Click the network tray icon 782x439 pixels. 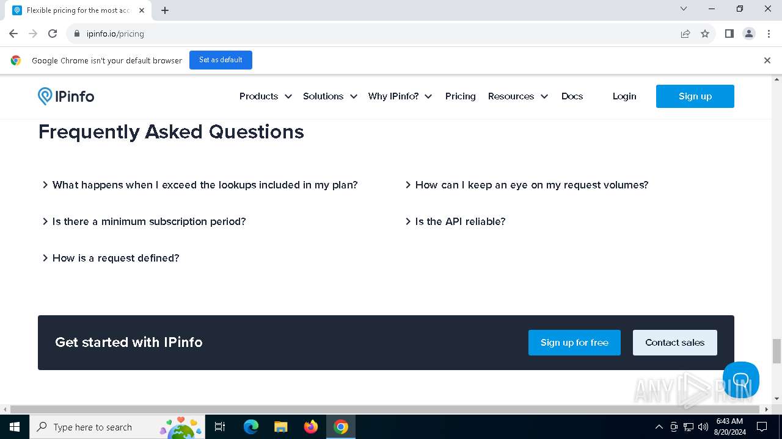click(x=689, y=427)
